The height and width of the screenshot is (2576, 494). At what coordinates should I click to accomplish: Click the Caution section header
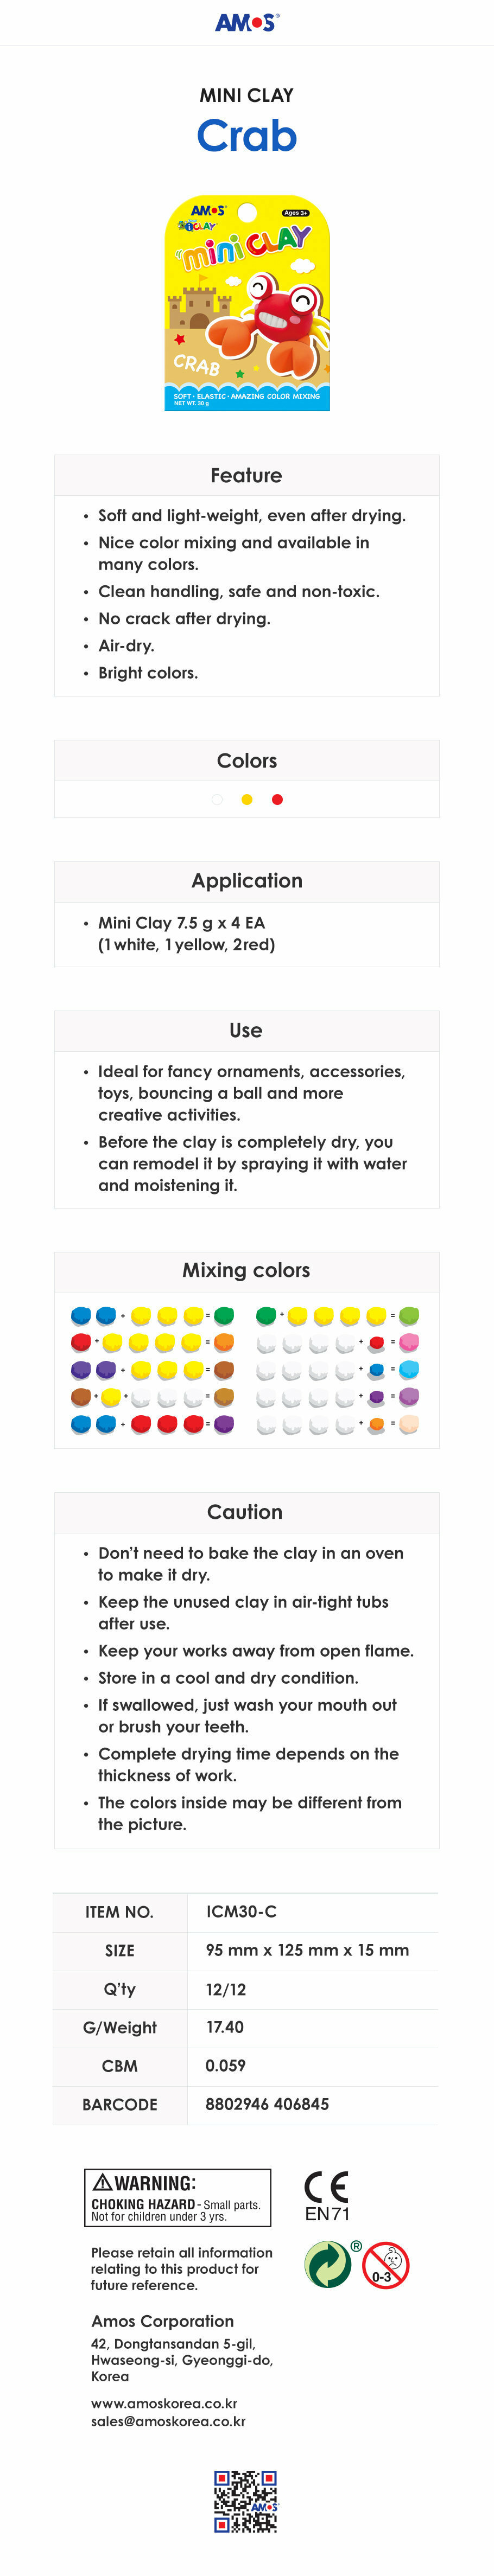coord(245,1512)
